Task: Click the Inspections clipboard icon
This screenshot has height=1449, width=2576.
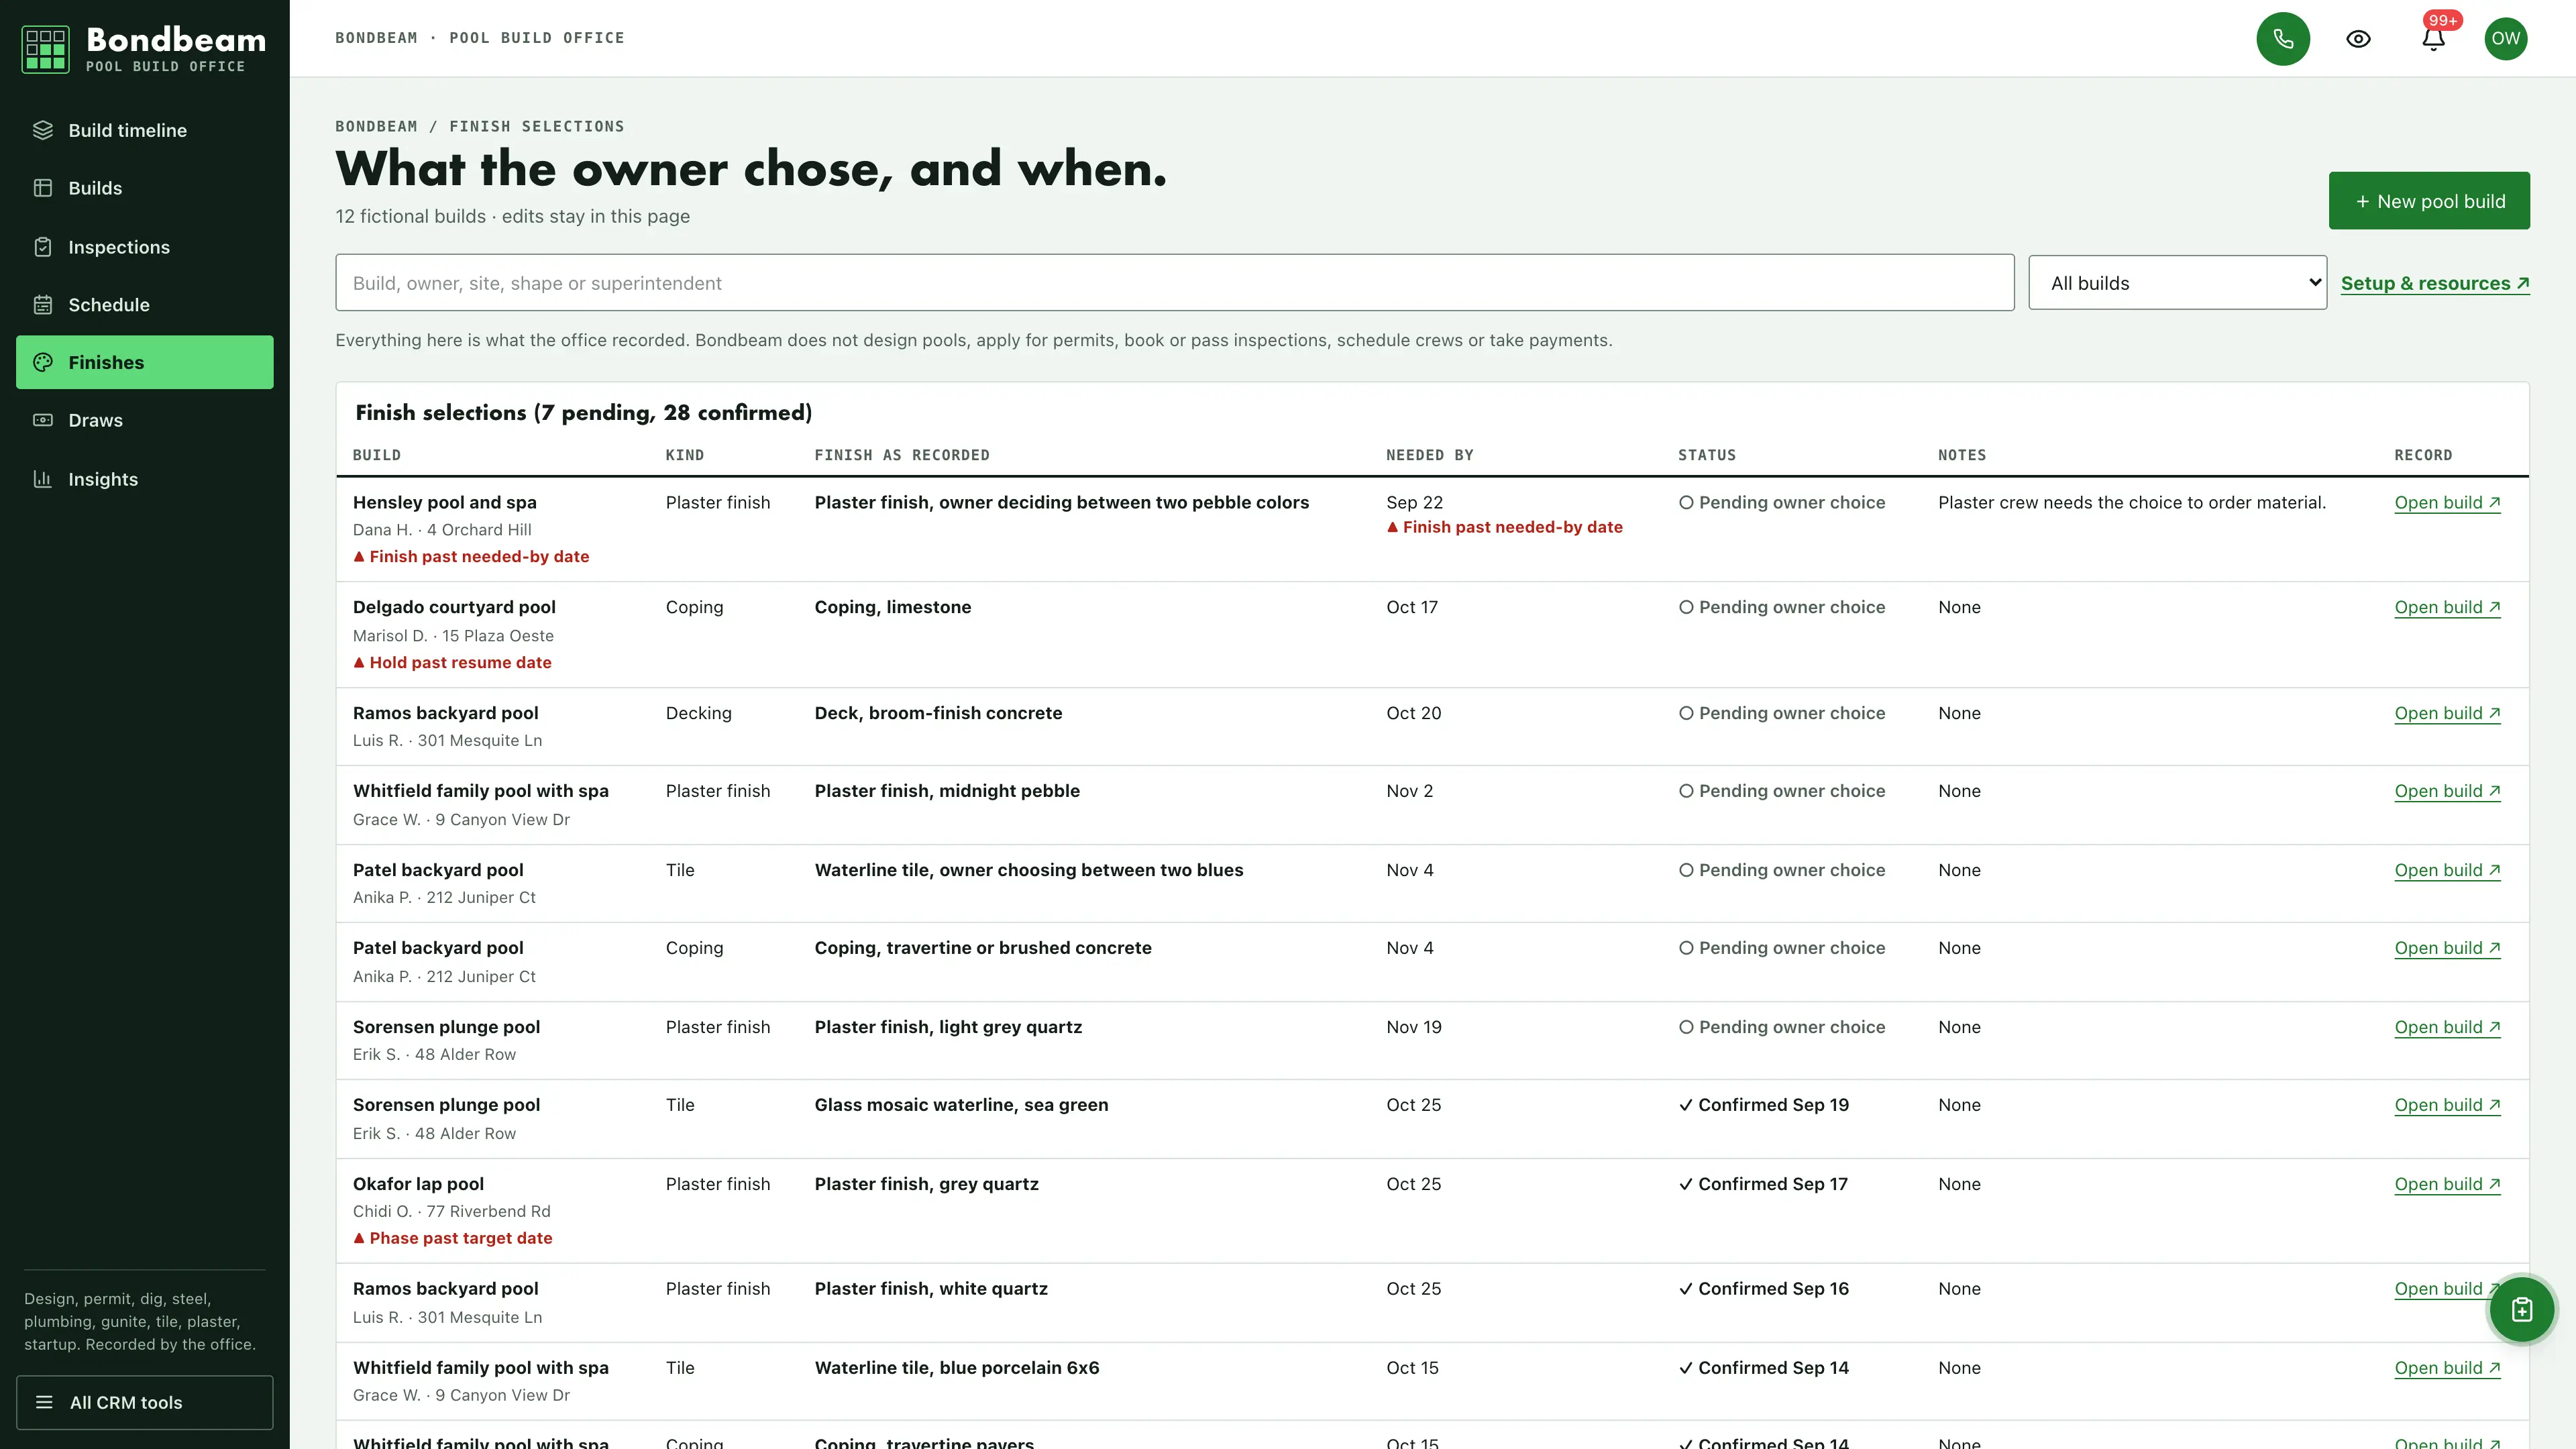Action: click(43, 247)
